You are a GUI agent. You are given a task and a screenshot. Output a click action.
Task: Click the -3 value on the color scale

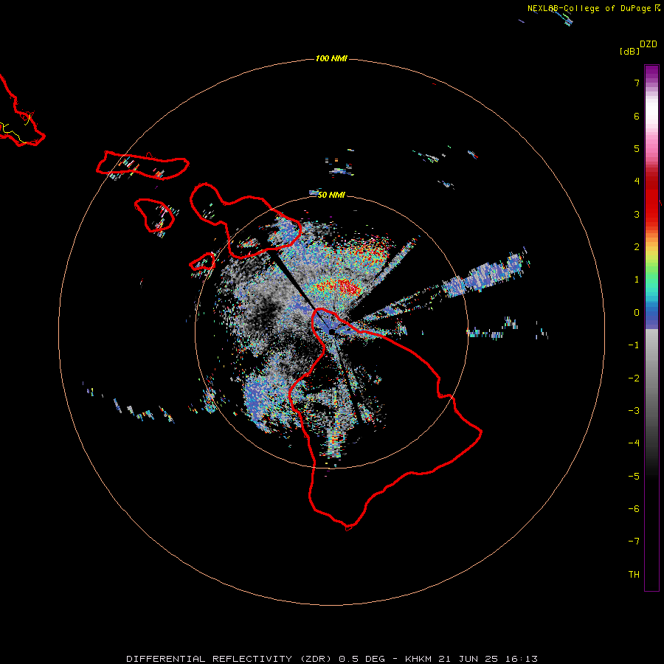634,411
